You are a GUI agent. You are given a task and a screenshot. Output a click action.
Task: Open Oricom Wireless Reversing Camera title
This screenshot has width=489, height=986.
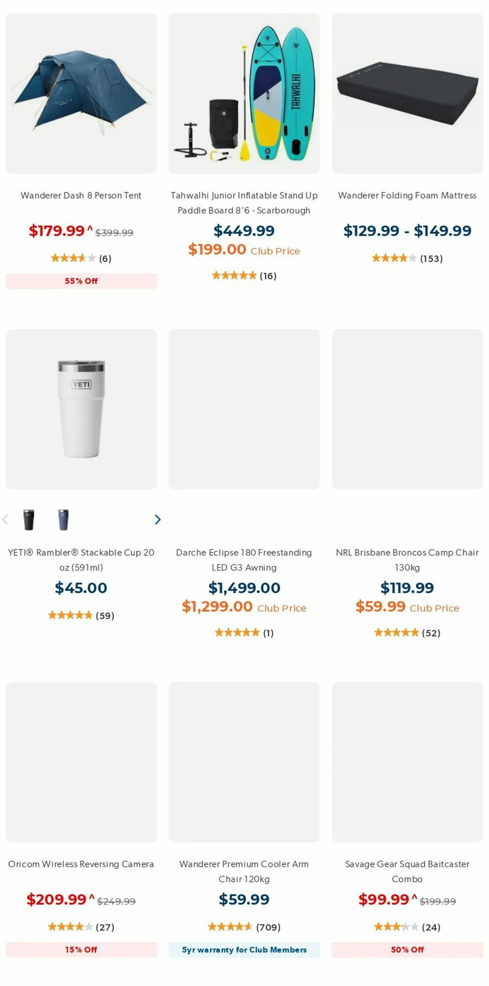(81, 864)
